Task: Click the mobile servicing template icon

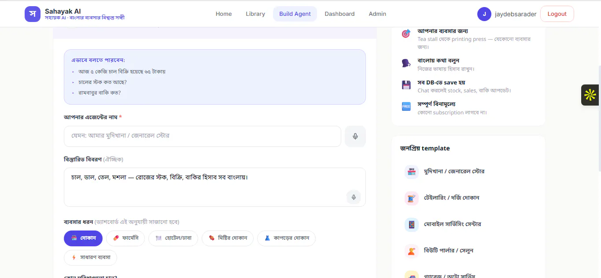Action: click(x=412, y=224)
